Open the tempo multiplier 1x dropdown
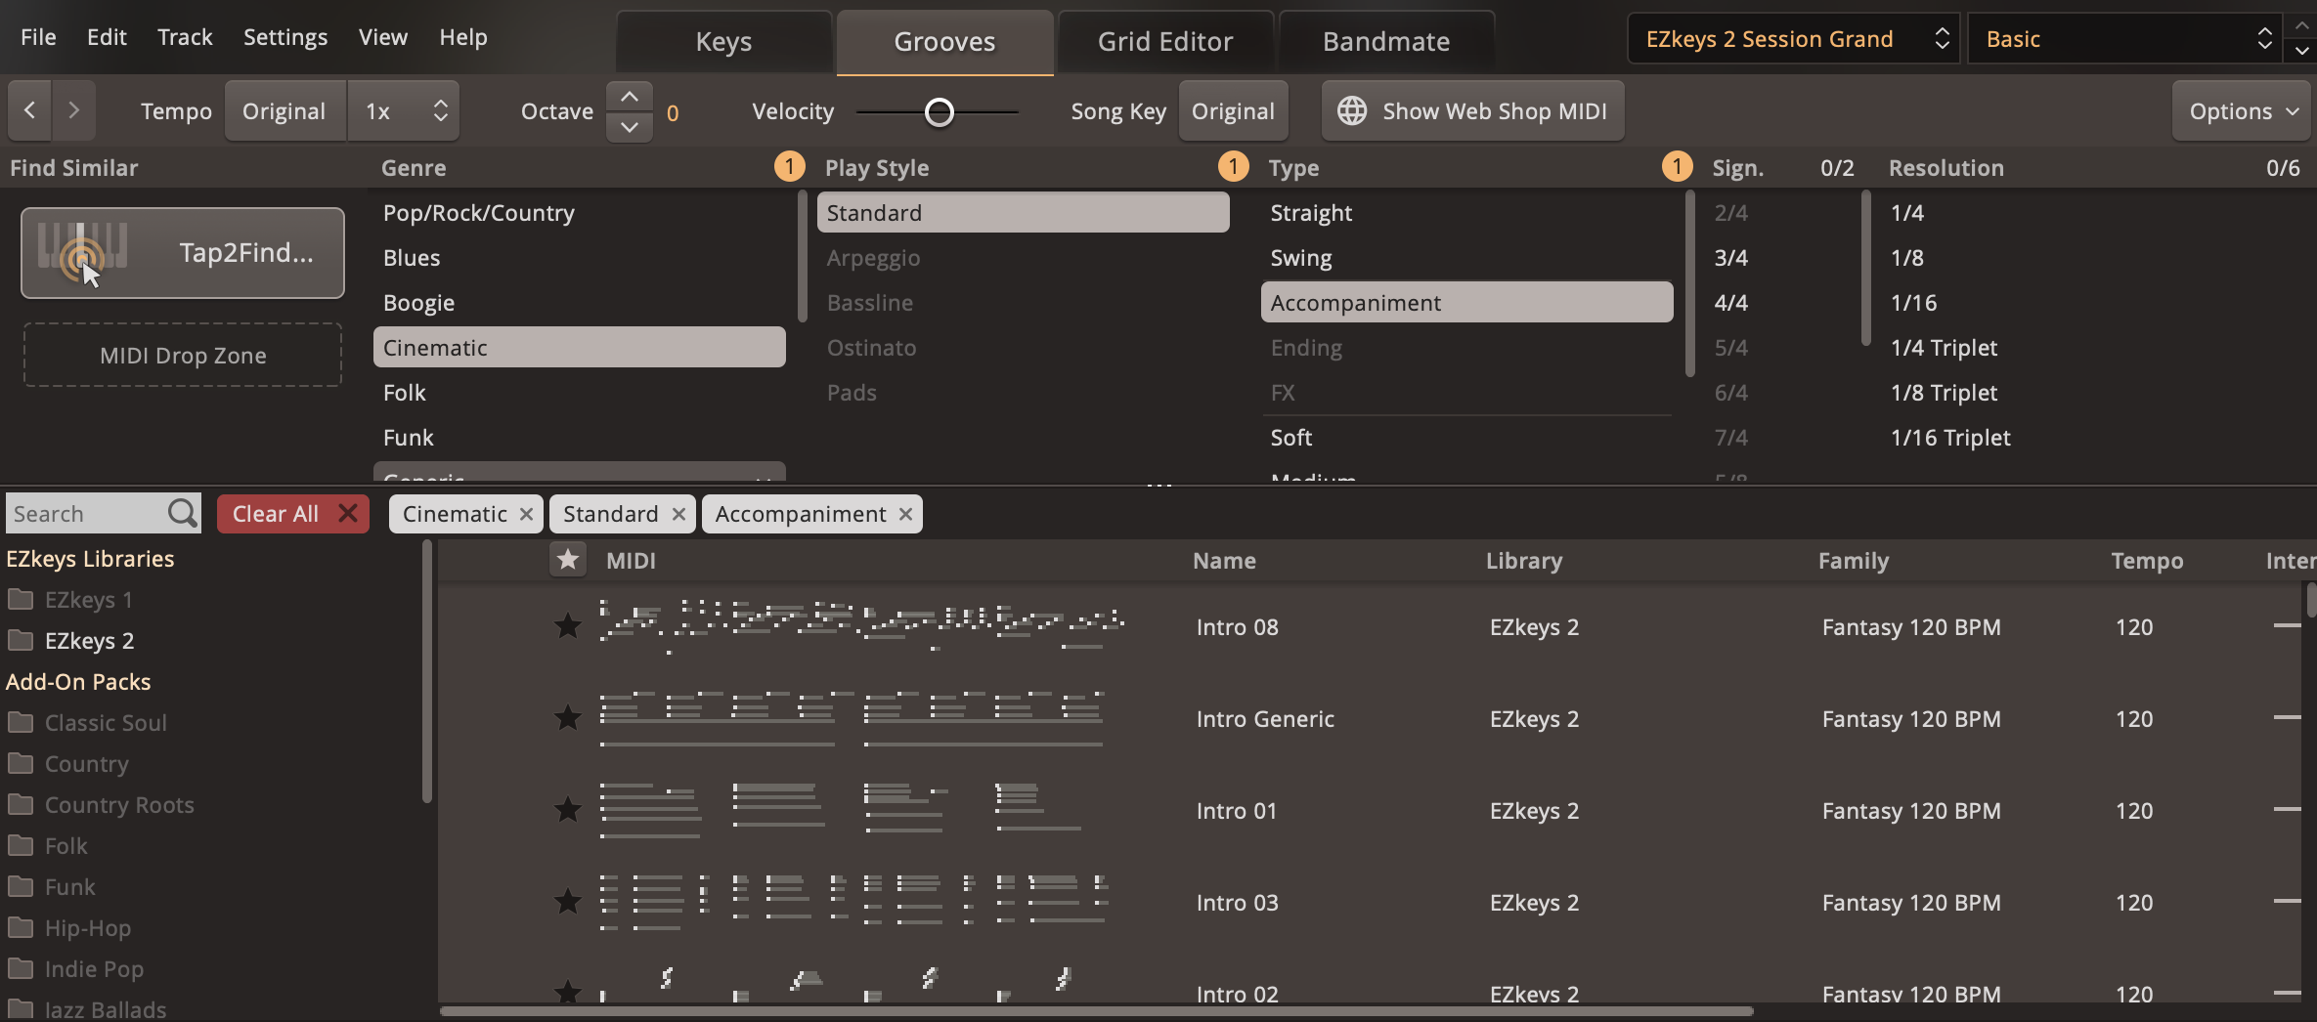The image size is (2317, 1022). [x=404, y=111]
